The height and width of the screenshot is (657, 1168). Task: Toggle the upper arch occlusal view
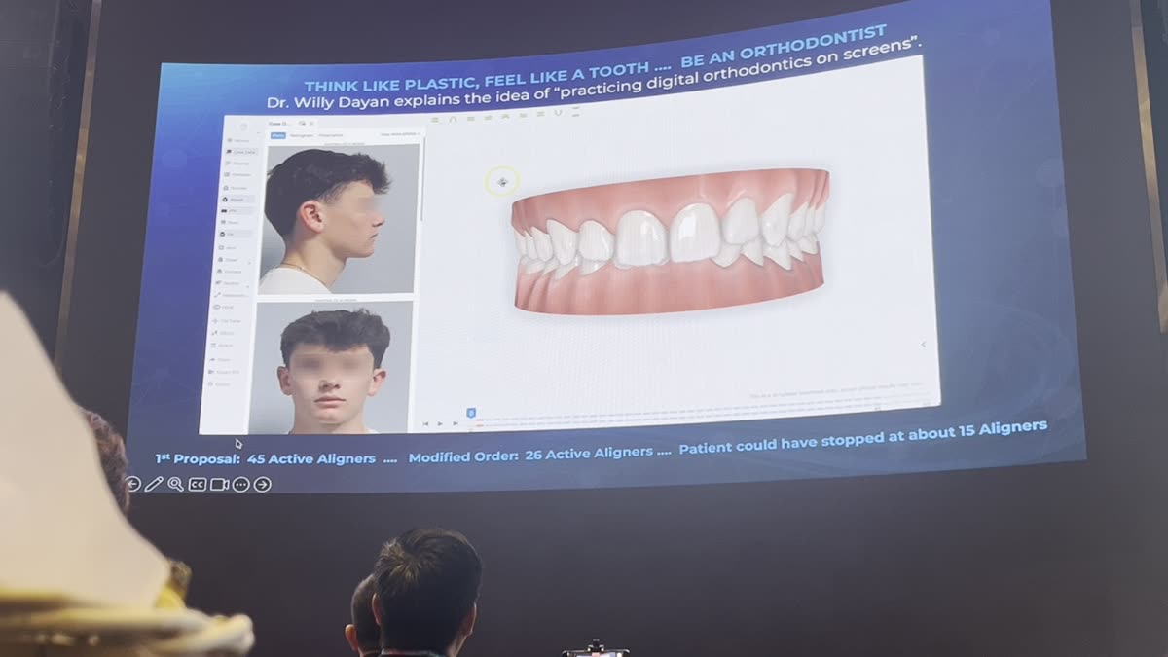pos(453,119)
